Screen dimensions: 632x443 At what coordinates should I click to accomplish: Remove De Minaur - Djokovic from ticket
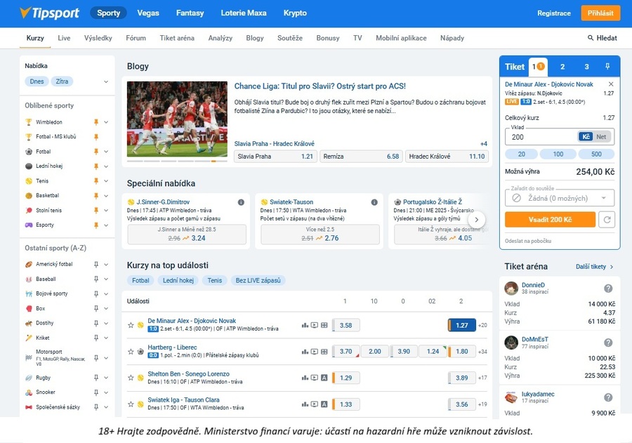coord(611,84)
